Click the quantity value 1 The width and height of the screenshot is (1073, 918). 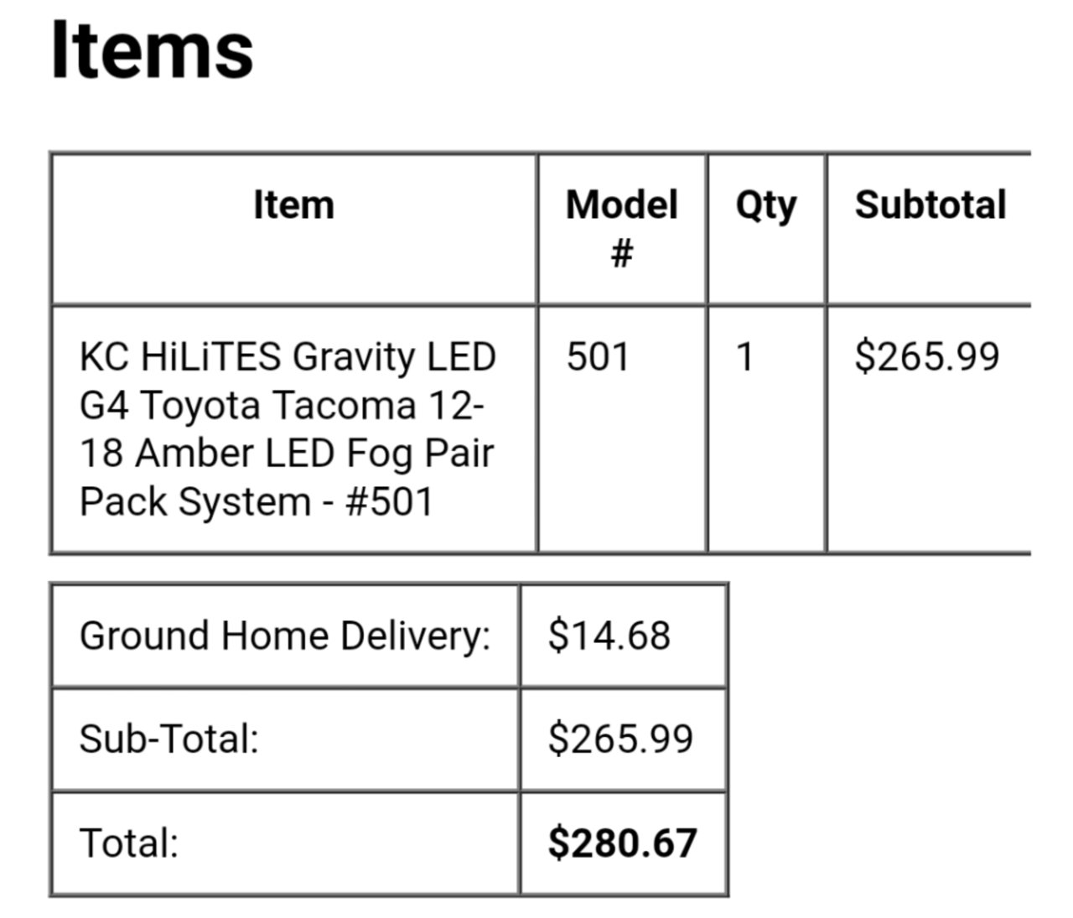tap(744, 356)
